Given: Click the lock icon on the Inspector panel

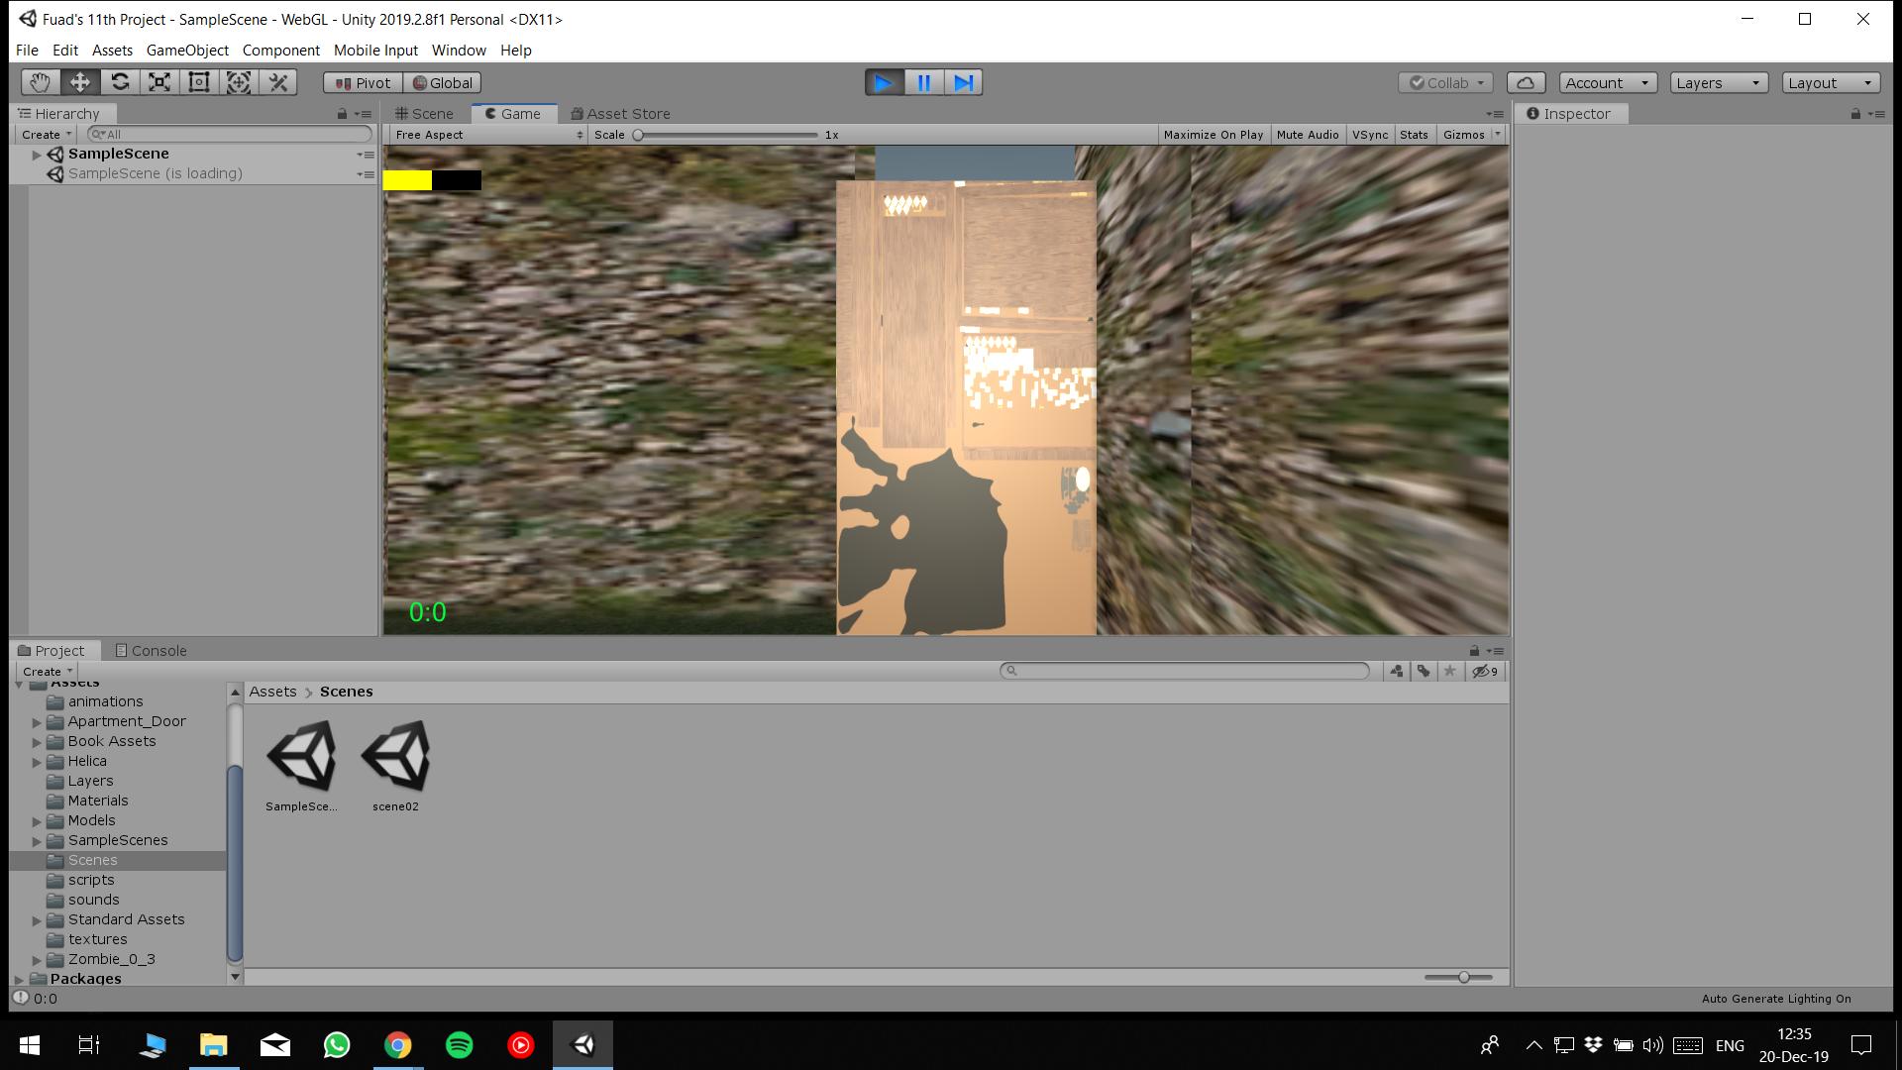Looking at the screenshot, I should (x=1855, y=114).
